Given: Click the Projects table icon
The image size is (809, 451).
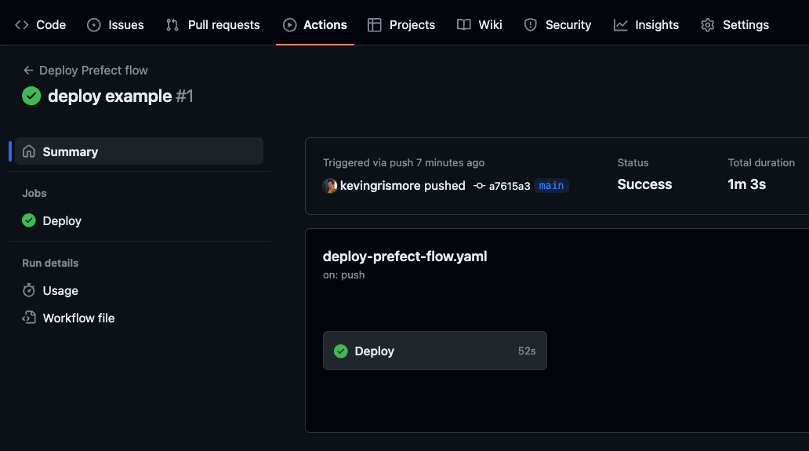Looking at the screenshot, I should coord(375,25).
